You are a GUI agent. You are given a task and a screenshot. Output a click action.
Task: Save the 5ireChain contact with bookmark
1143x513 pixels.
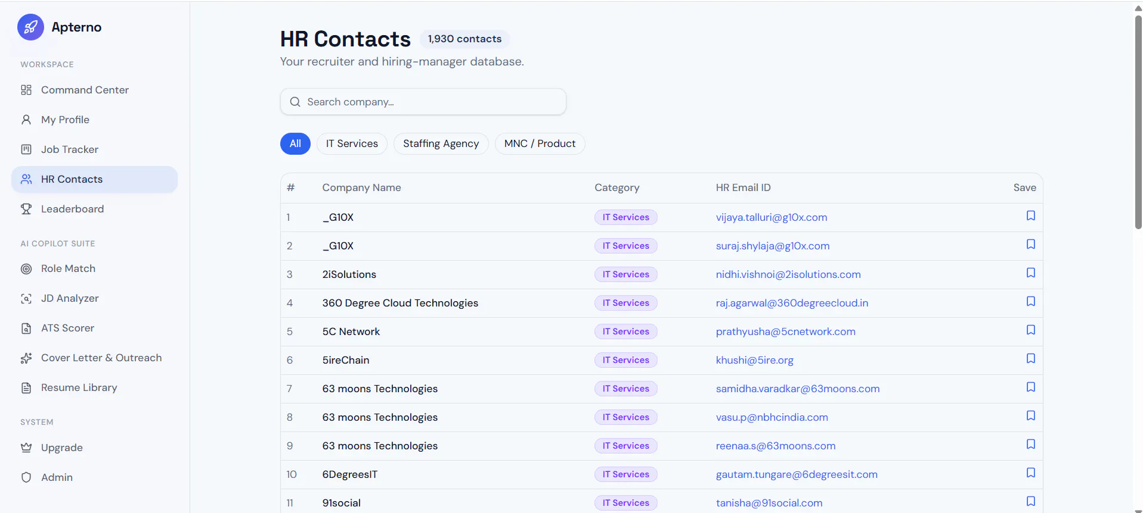tap(1030, 358)
